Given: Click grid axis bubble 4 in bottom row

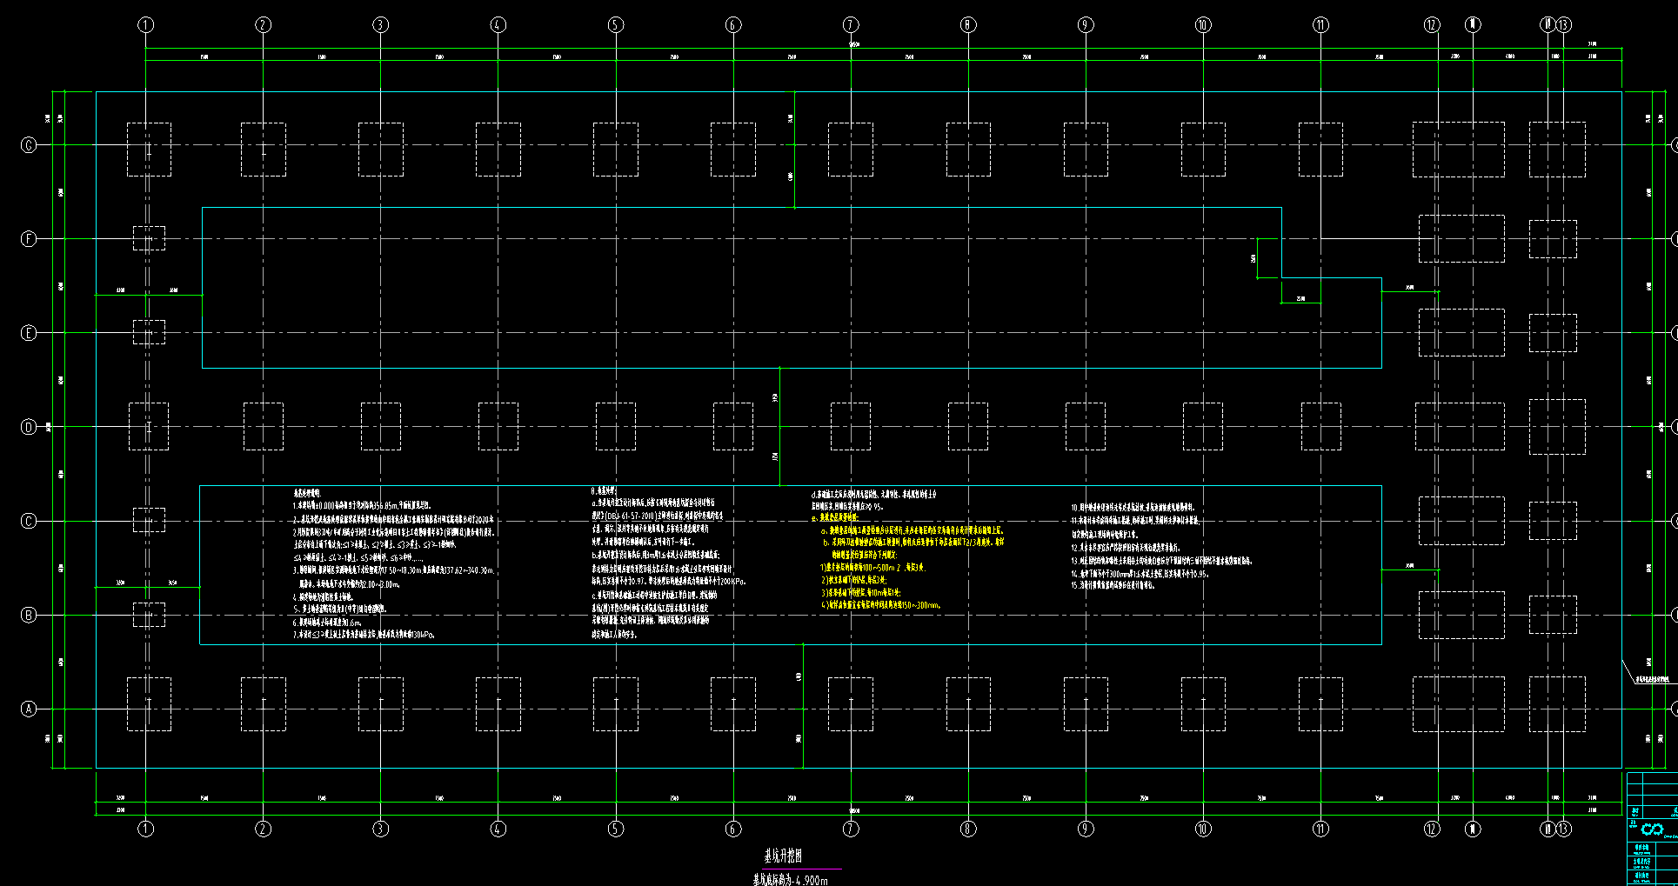Looking at the screenshot, I should [498, 829].
